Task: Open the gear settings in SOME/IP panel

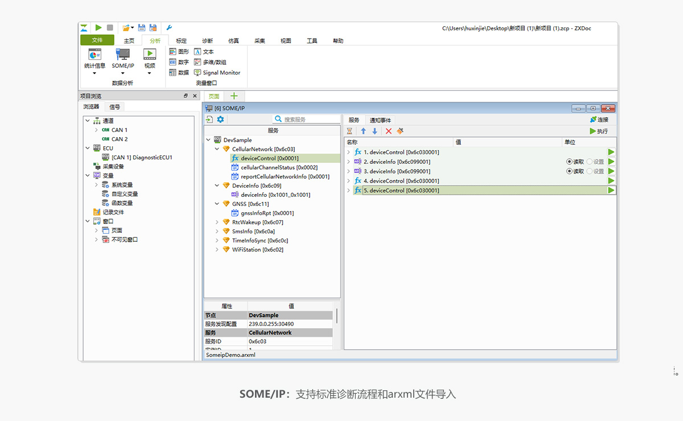Action: [x=220, y=119]
